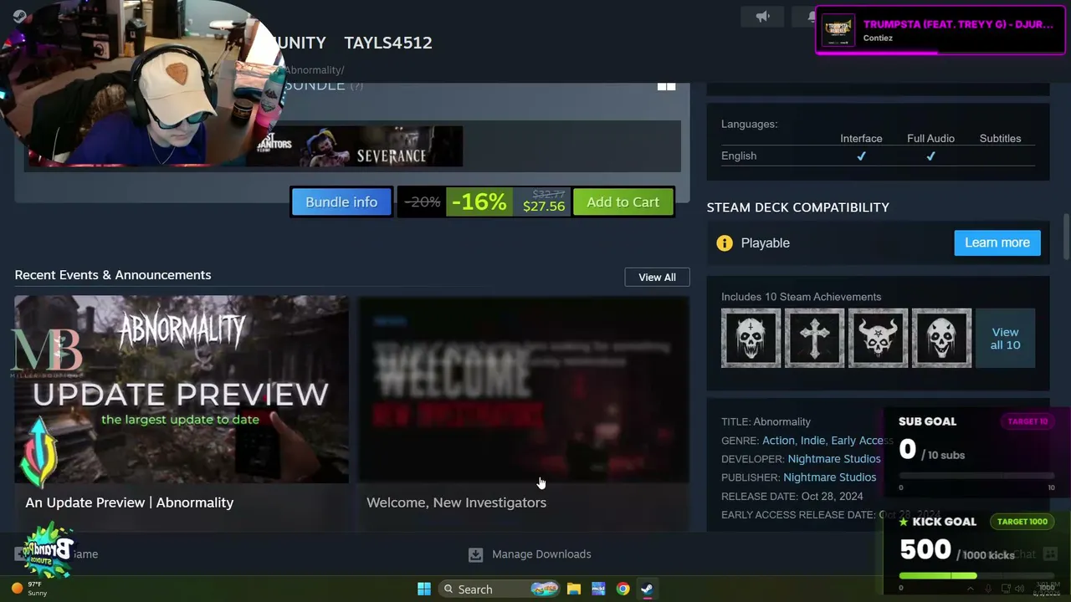This screenshot has height=602, width=1071.
Task: Click the -16% bundle discount label
Action: click(x=479, y=202)
